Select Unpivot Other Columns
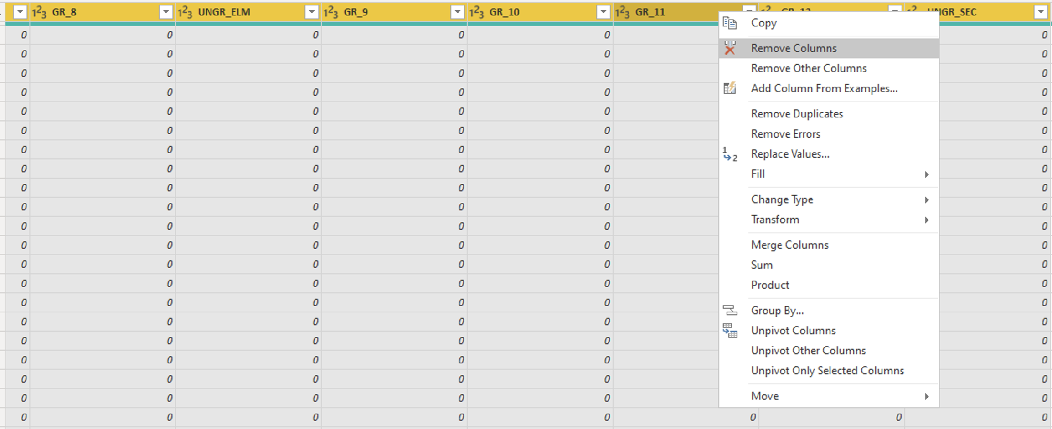Viewport: 1052px width, 429px height. point(829,351)
